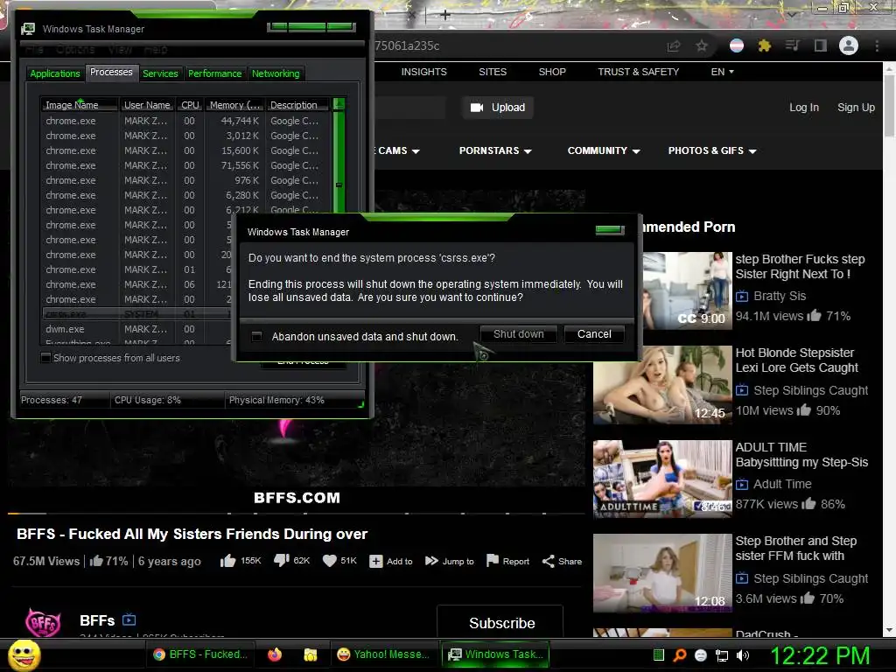This screenshot has width=896, height=672.
Task: Sort processes by User Name column
Action: (x=147, y=105)
